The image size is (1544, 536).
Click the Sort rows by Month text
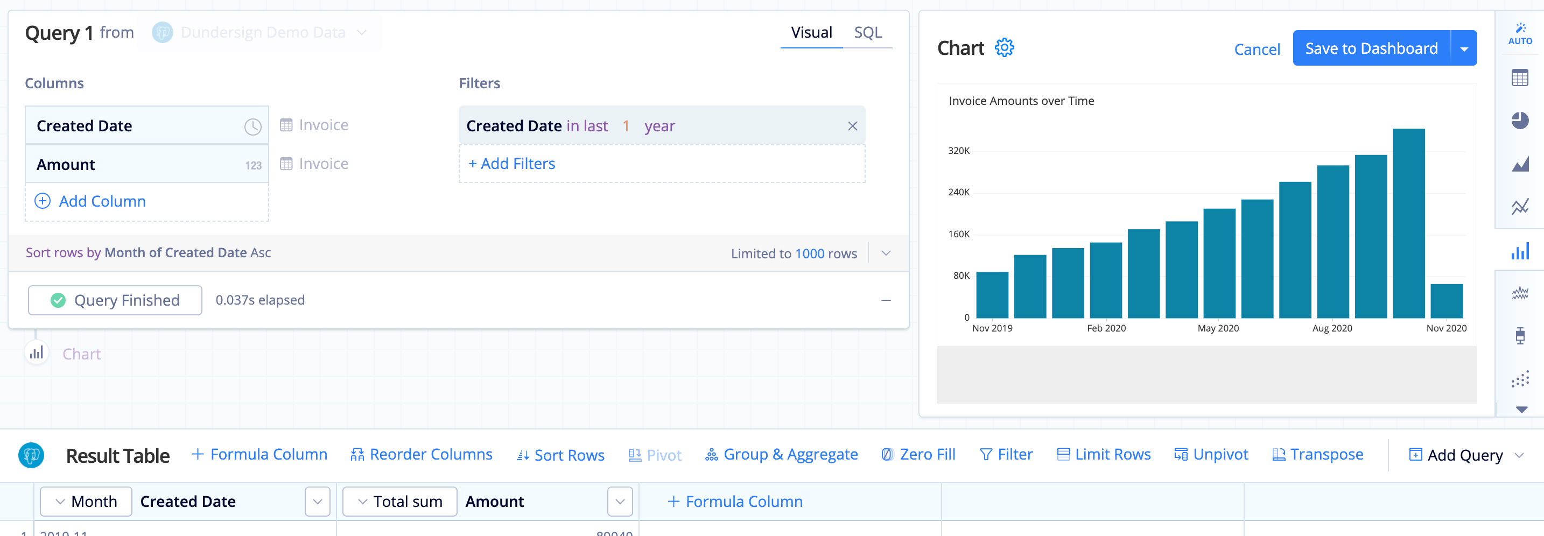click(x=148, y=253)
